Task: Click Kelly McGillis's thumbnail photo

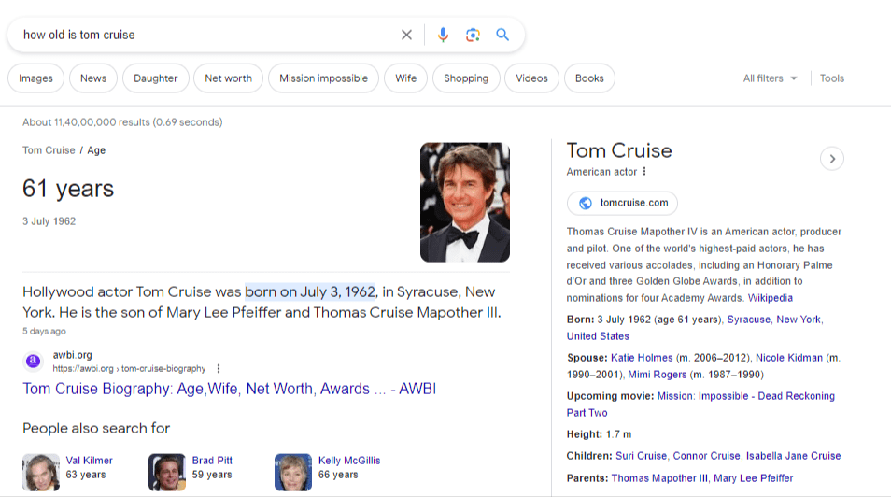Action: click(293, 472)
